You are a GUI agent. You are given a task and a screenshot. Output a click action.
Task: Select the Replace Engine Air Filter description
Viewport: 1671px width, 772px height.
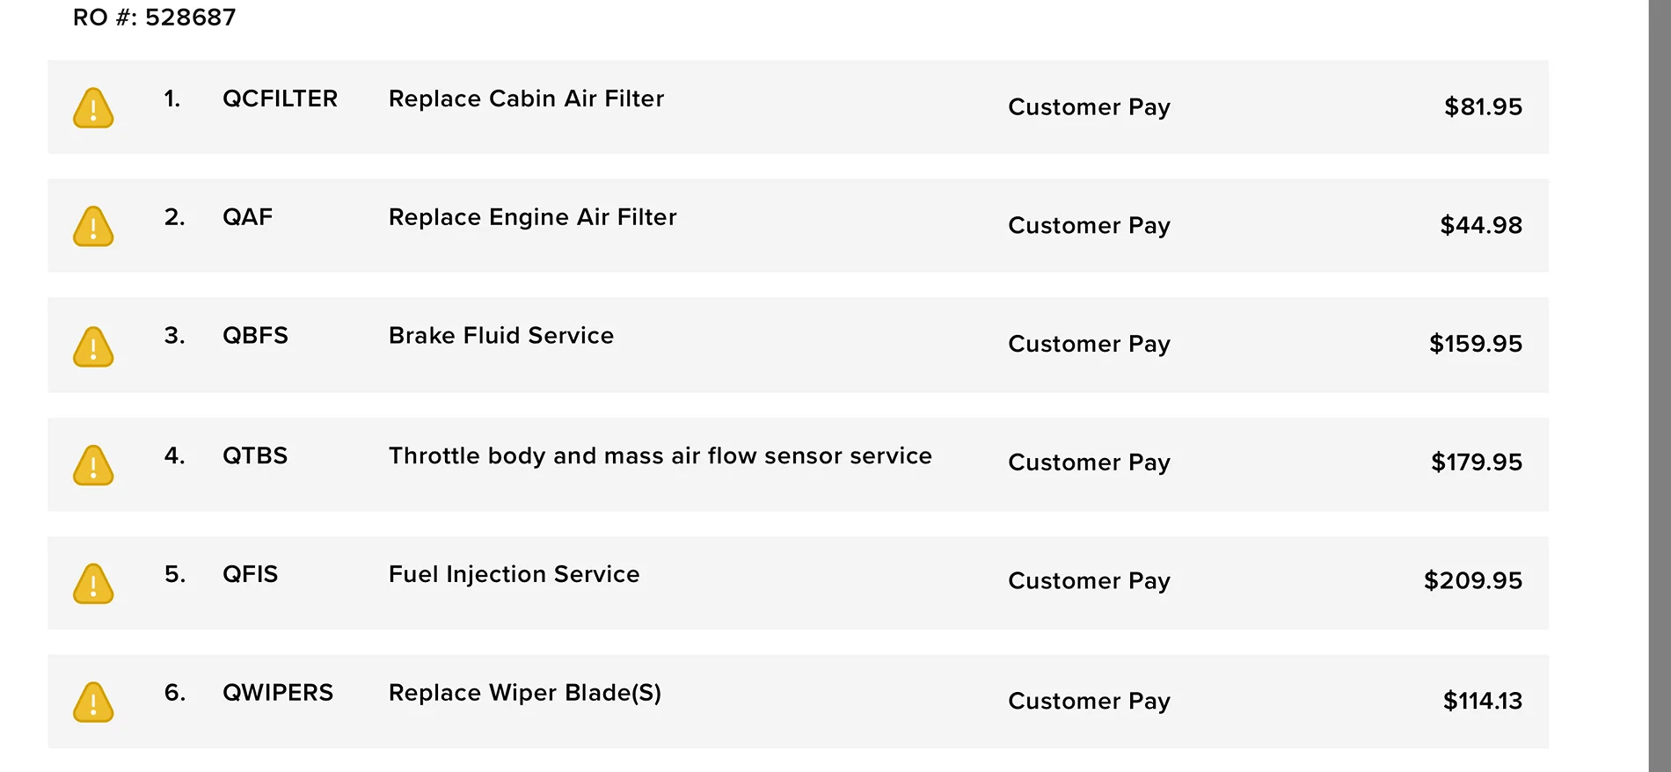(532, 217)
